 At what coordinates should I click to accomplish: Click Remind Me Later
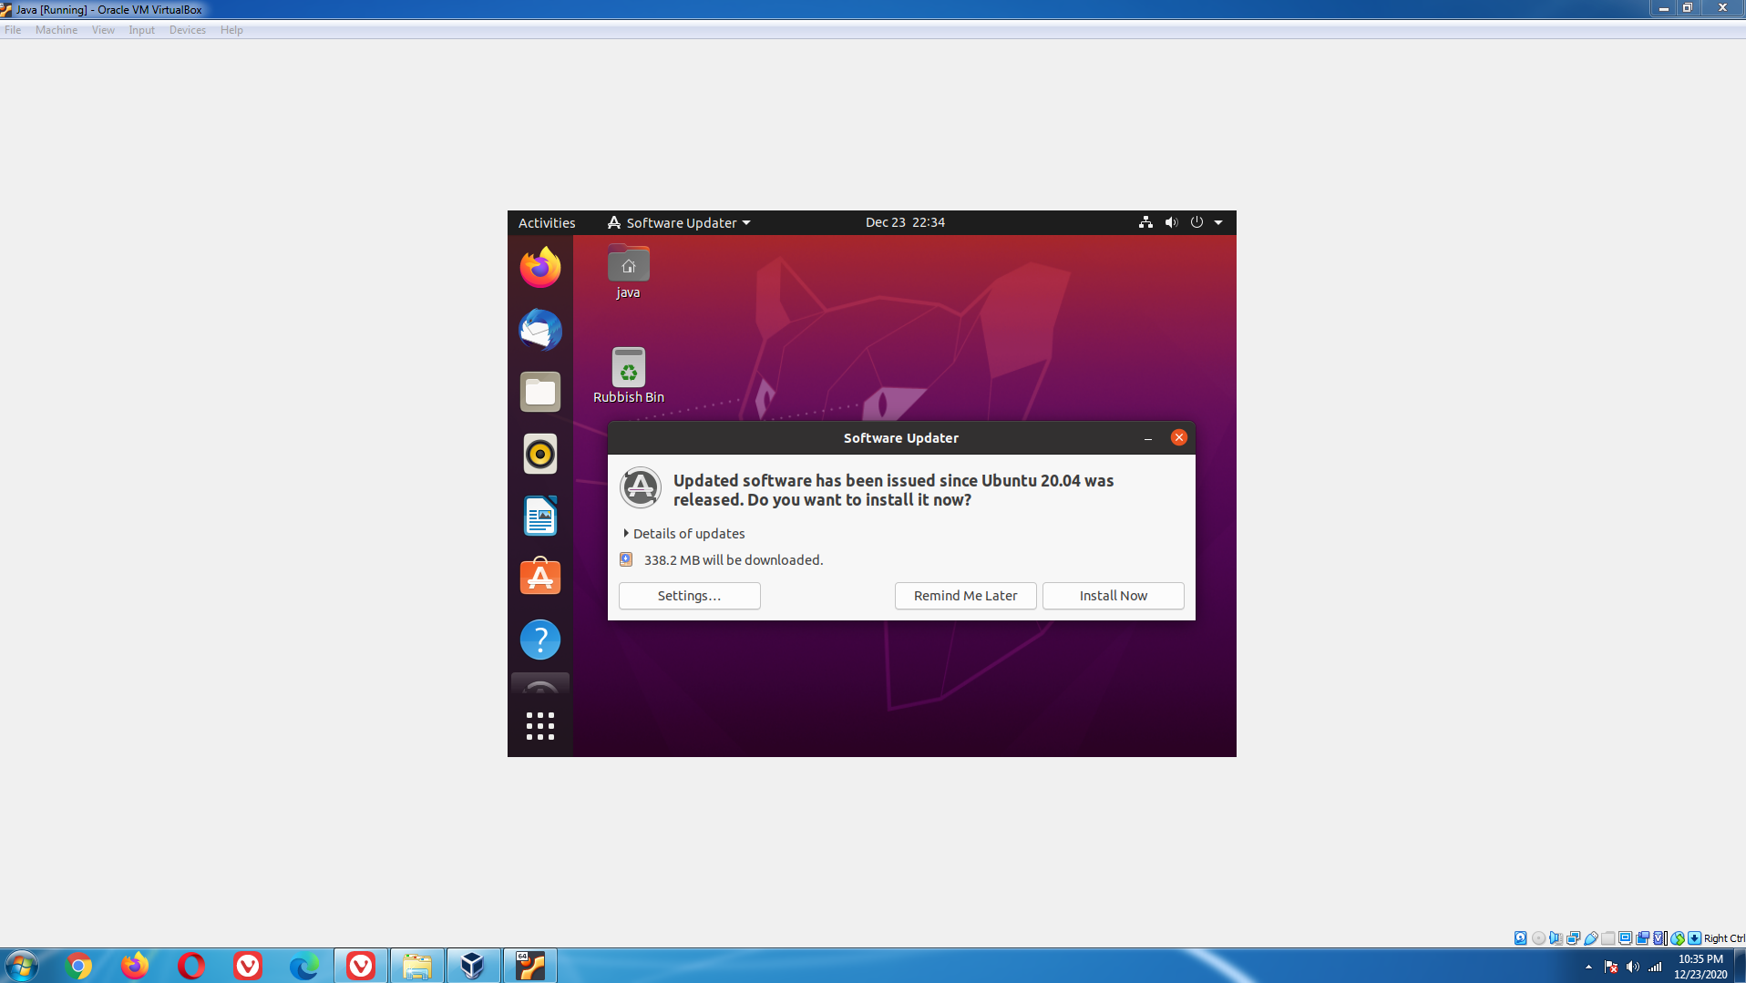point(965,596)
